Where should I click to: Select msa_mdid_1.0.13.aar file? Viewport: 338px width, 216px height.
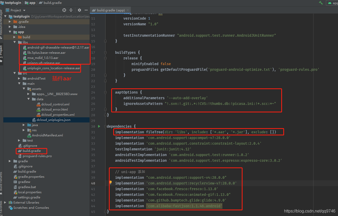click(x=41, y=58)
